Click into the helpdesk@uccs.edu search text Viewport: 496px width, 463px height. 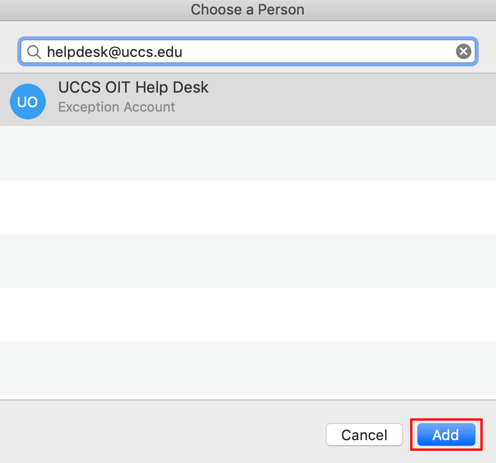pos(114,52)
